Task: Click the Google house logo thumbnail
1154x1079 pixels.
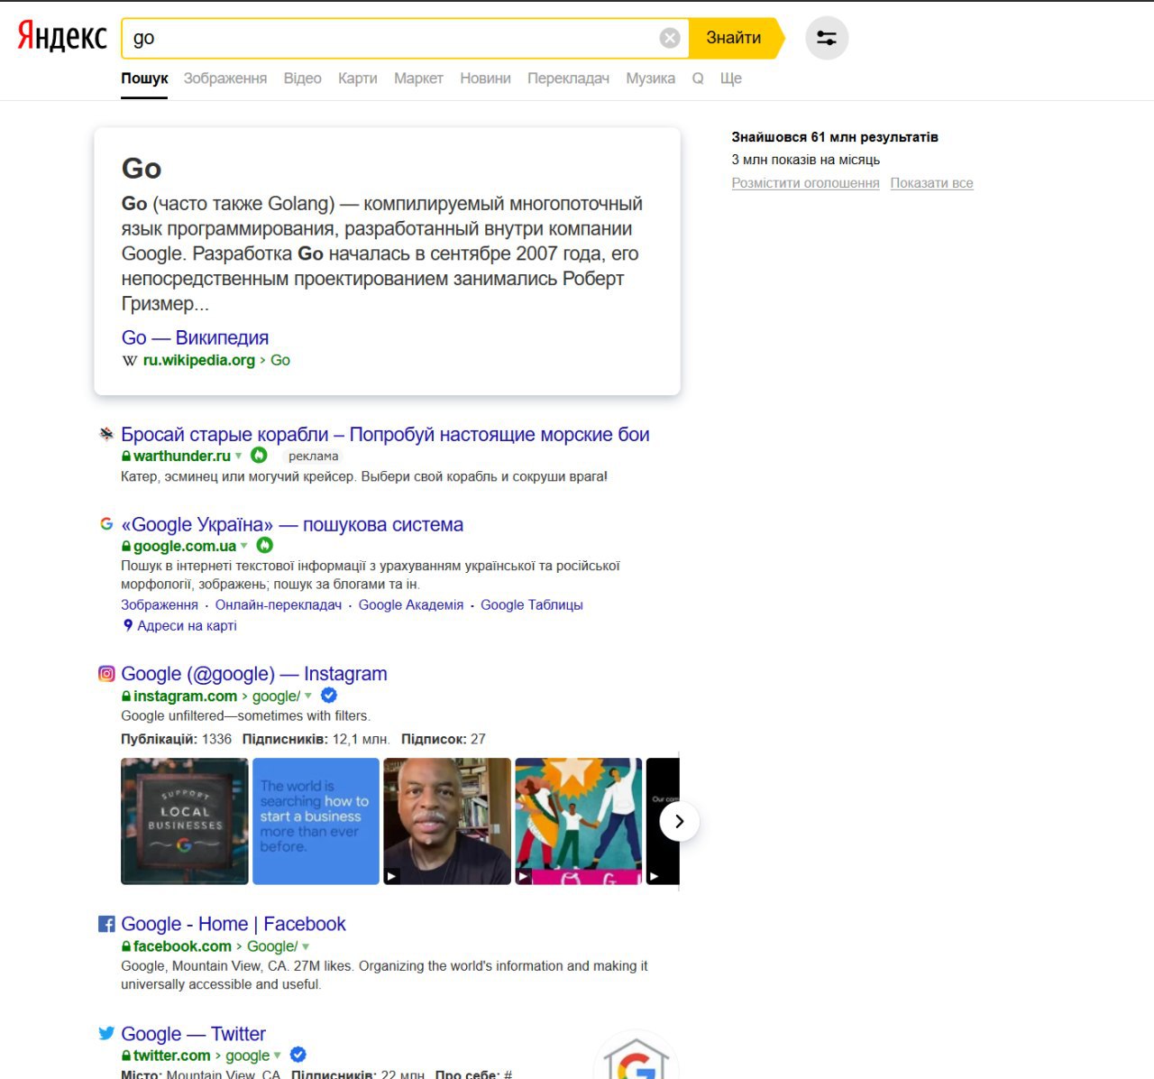Action: 637,1054
